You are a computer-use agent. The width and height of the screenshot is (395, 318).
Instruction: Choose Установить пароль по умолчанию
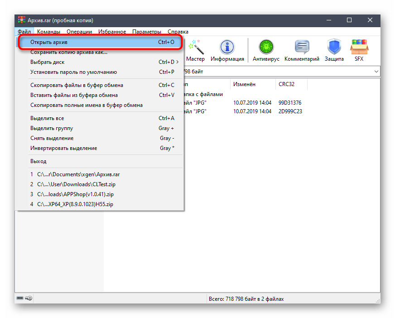click(100, 72)
